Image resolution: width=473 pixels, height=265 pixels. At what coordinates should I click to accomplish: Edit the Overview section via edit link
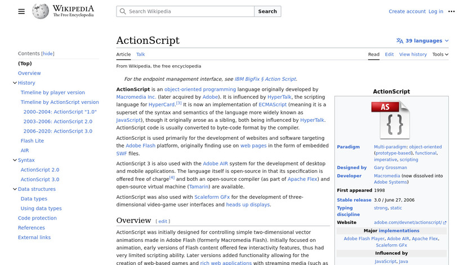(162, 222)
